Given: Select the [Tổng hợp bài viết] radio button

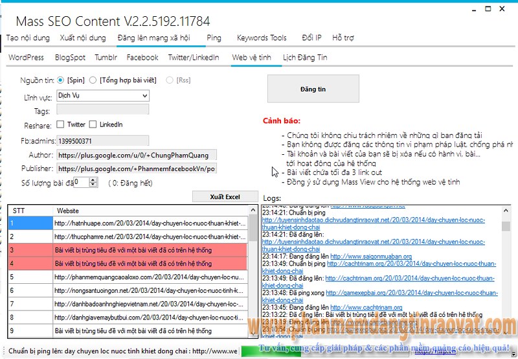Looking at the screenshot, I should pyautogui.click(x=93, y=80).
